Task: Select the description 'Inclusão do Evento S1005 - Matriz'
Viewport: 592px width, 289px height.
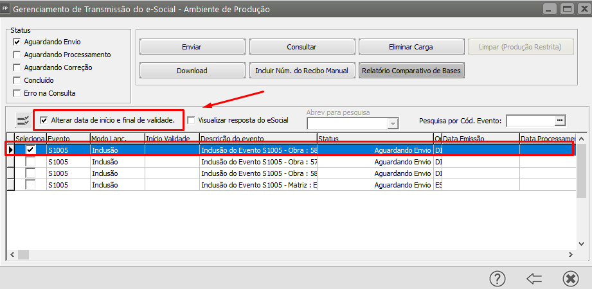Action: point(258,185)
